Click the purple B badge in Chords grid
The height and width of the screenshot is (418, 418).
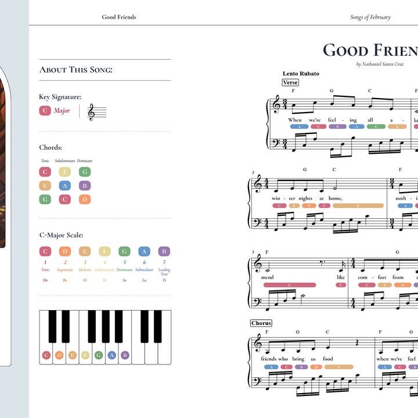point(85,186)
